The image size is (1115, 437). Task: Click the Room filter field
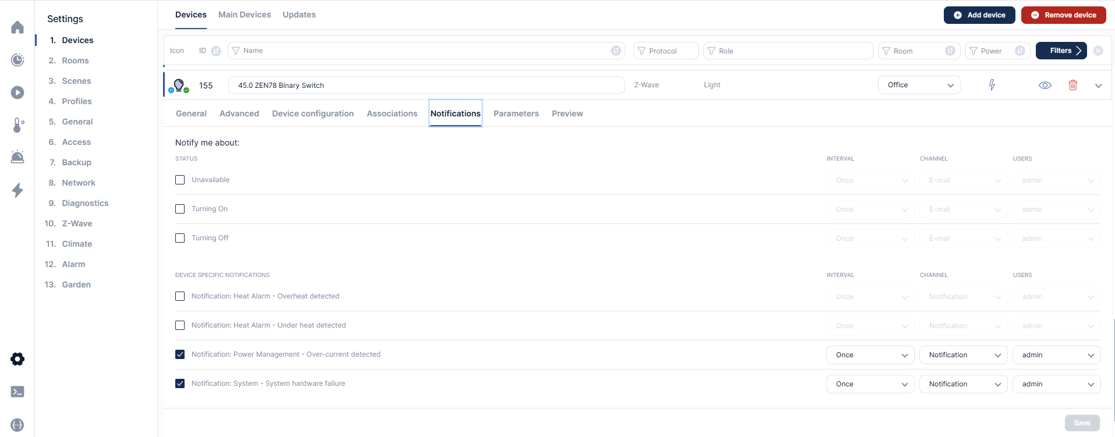coord(919,51)
